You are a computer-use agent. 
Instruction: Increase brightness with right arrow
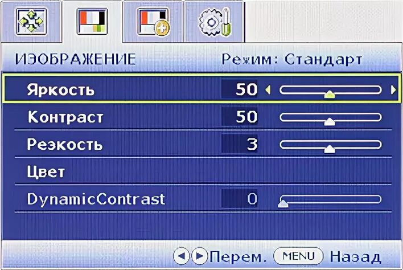pos(393,90)
